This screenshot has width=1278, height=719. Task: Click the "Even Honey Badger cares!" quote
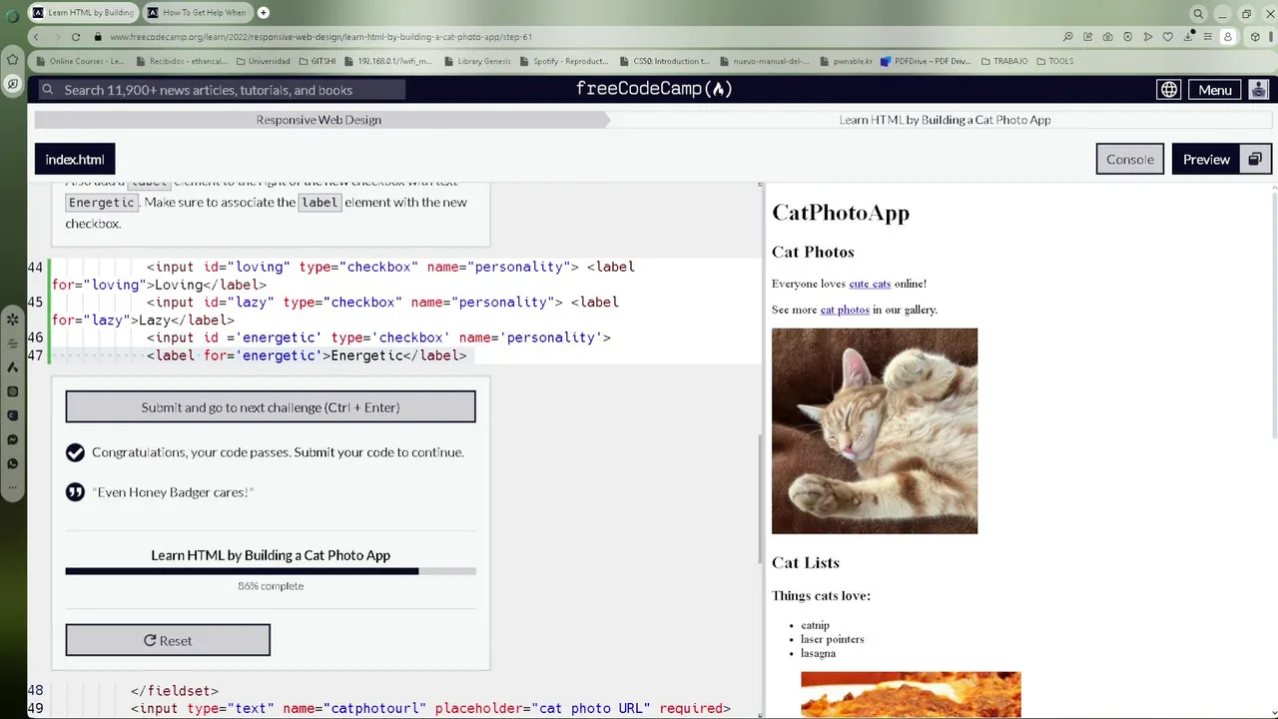173,492
